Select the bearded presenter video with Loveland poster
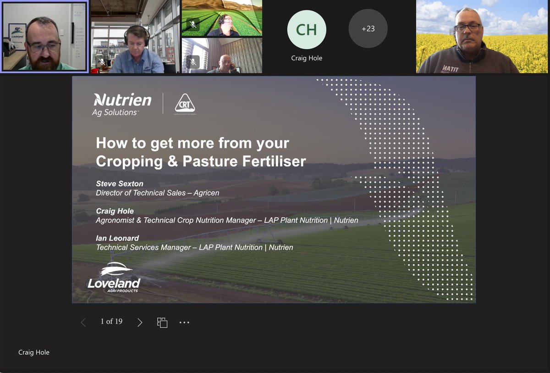This screenshot has width=550, height=373. point(44,36)
